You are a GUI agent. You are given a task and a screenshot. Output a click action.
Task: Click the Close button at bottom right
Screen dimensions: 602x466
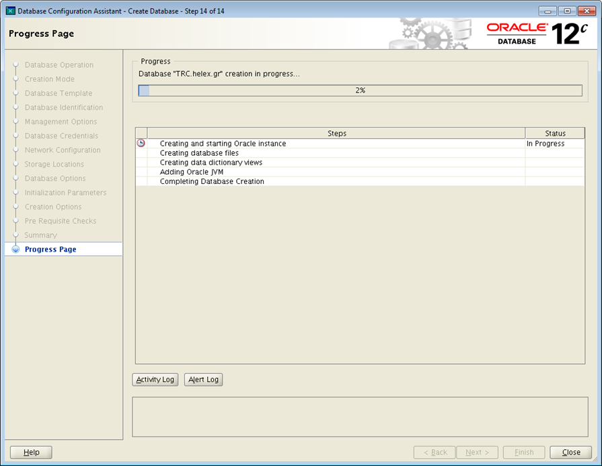click(571, 452)
